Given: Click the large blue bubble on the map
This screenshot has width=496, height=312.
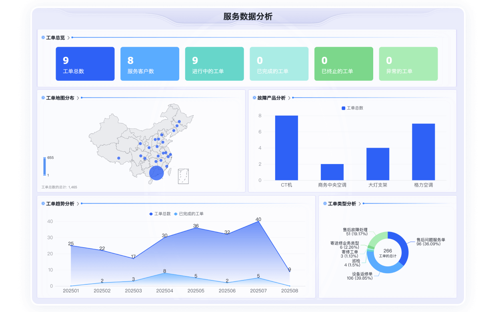Looking at the screenshot, I should click(x=156, y=173).
